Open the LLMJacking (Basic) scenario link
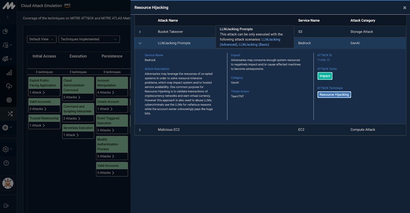The width and height of the screenshot is (410, 213). tap(254, 44)
